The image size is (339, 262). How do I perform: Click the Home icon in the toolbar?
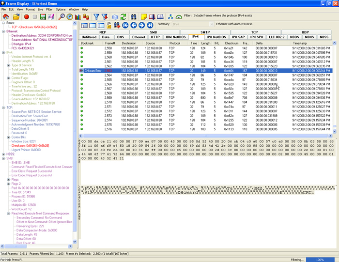click(x=5, y=16)
